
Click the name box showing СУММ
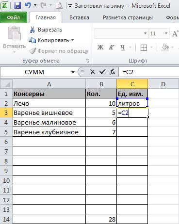pos(34,72)
